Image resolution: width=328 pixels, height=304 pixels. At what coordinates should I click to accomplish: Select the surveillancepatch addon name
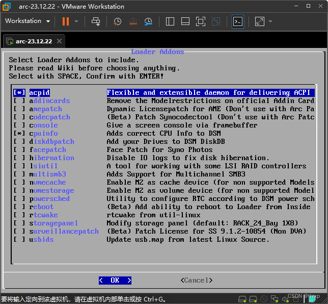64,231
